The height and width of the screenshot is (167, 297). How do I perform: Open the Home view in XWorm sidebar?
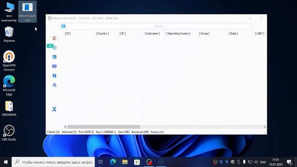(54, 38)
